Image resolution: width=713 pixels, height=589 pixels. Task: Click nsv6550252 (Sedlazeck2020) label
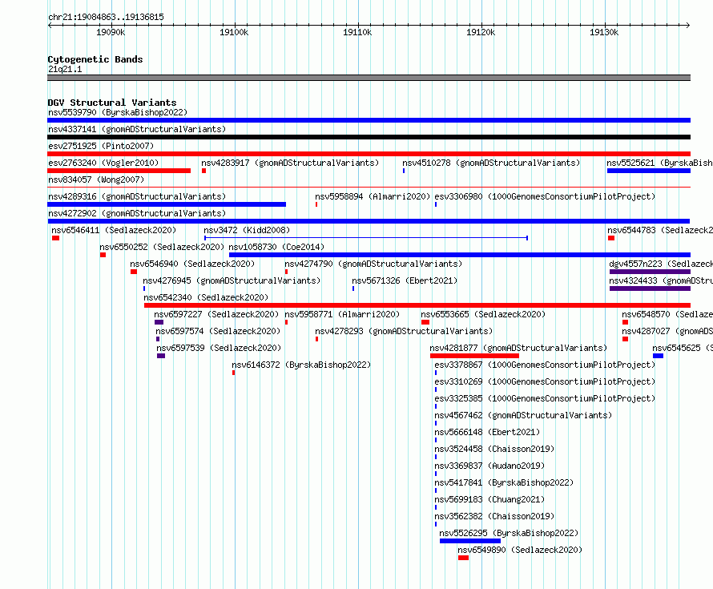point(162,247)
